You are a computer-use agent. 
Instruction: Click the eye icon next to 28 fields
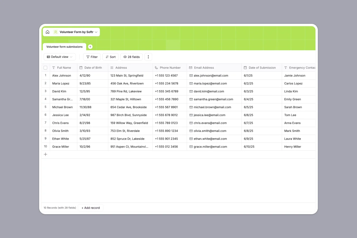(125, 57)
